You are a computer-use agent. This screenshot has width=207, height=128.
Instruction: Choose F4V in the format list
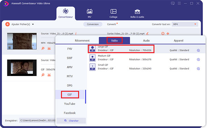tap(70, 49)
